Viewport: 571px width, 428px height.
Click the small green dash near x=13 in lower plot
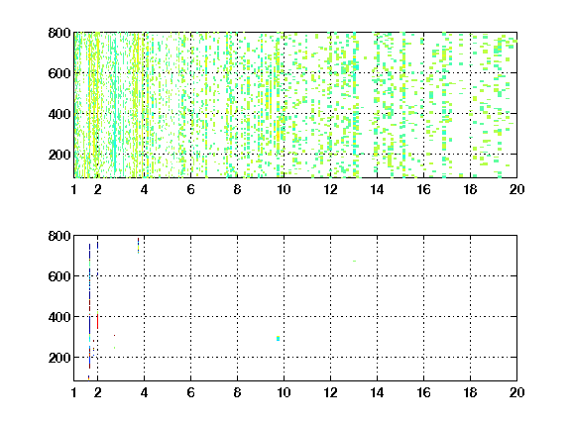[354, 261]
